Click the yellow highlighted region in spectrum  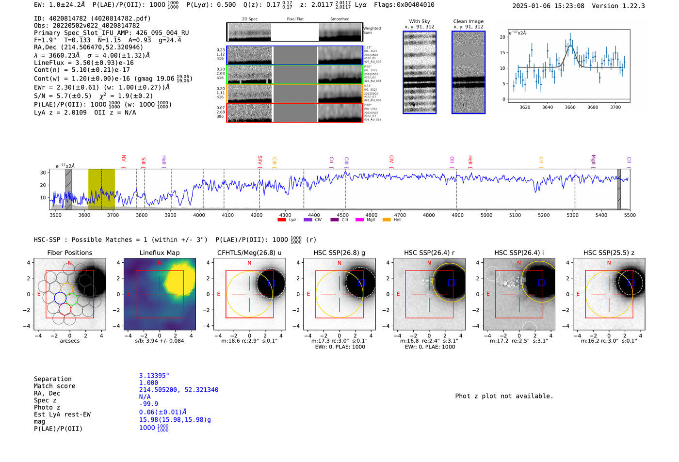101,189
